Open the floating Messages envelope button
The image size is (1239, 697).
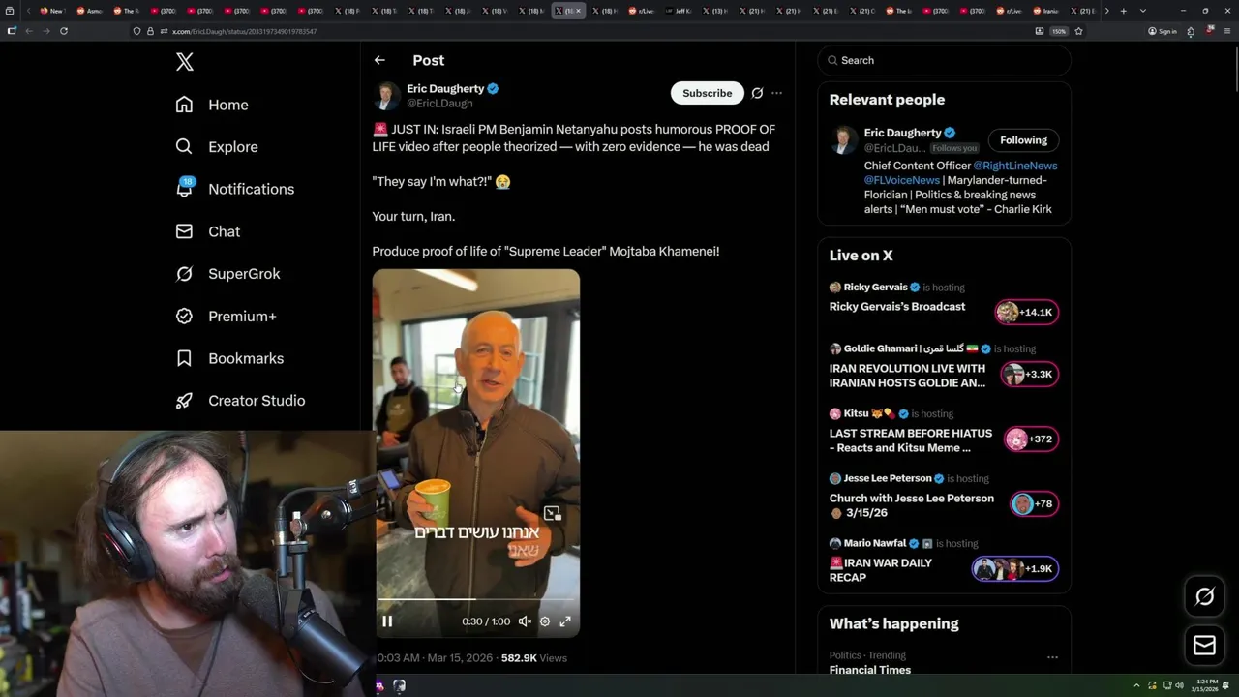pyautogui.click(x=1205, y=645)
